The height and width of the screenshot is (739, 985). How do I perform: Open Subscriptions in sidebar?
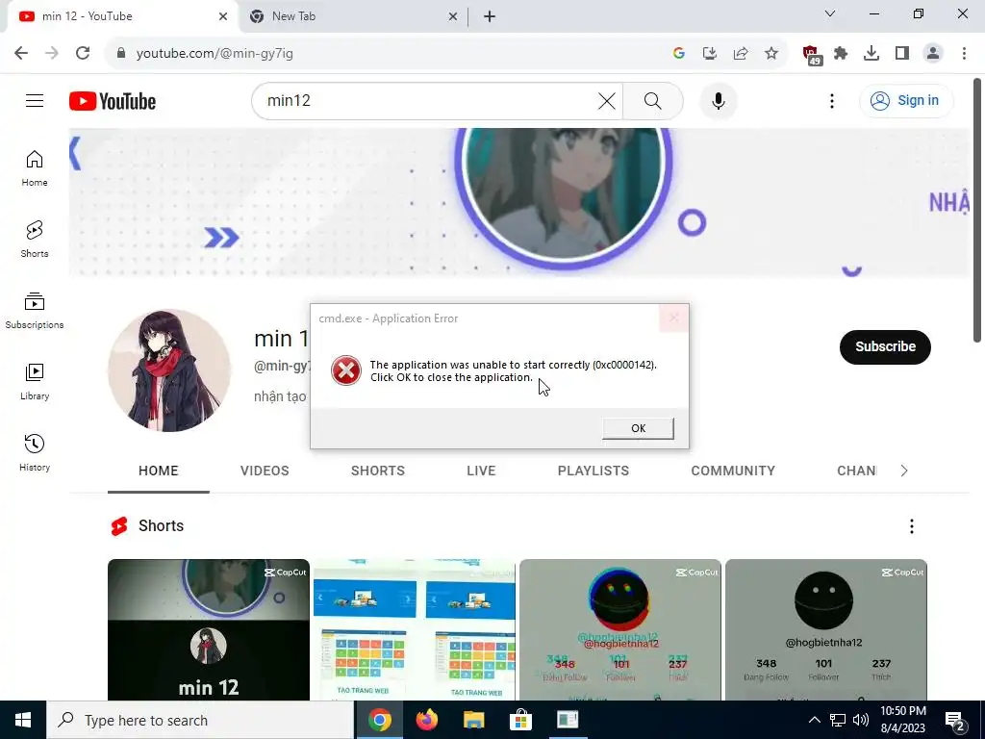point(35,311)
